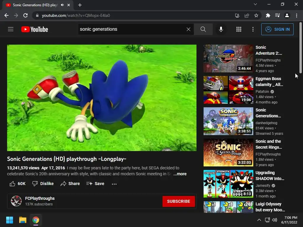
Task: Focus the sonic generations search field
Action: click(x=131, y=29)
